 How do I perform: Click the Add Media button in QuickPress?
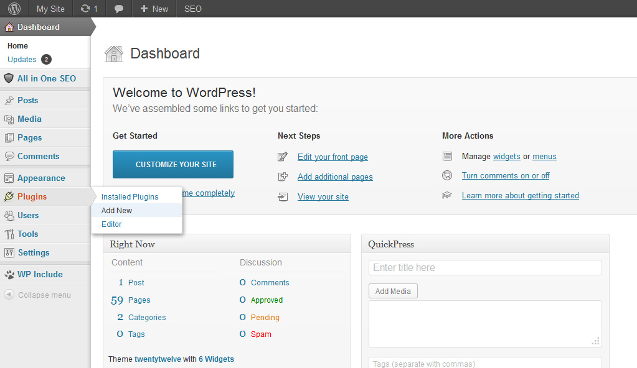(393, 291)
